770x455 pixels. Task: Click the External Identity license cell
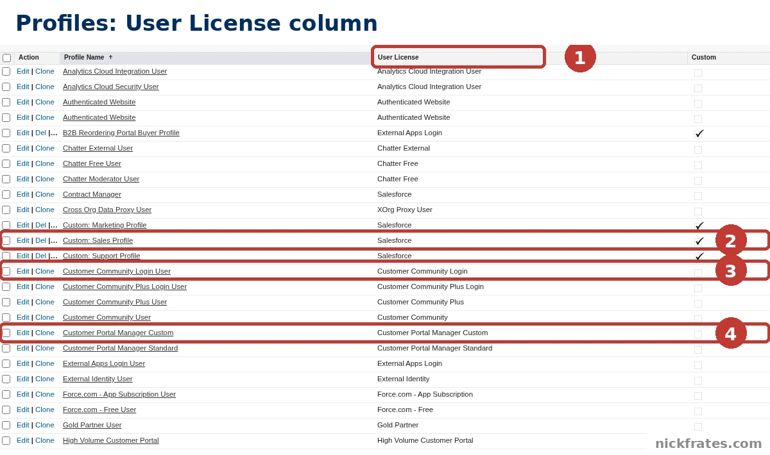(404, 379)
